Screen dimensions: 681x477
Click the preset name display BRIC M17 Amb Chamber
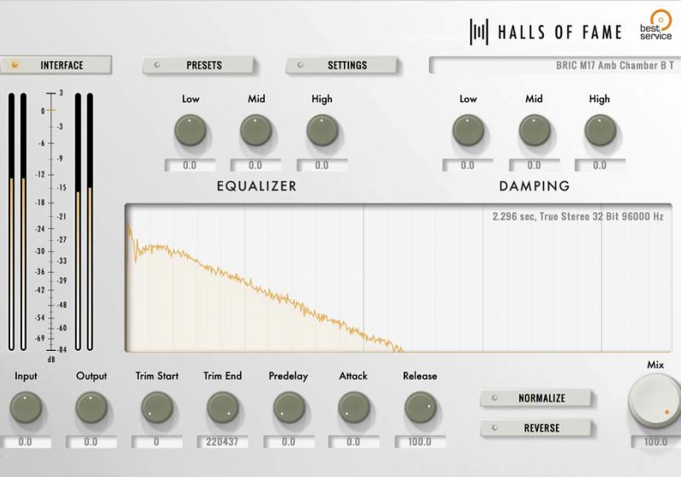pyautogui.click(x=555, y=66)
